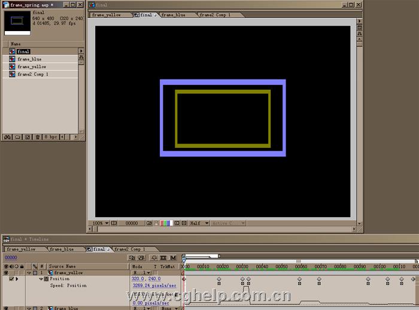The image size is (419, 310).
Task: Switch to frame_blue tab in Comp window
Action: [174, 15]
